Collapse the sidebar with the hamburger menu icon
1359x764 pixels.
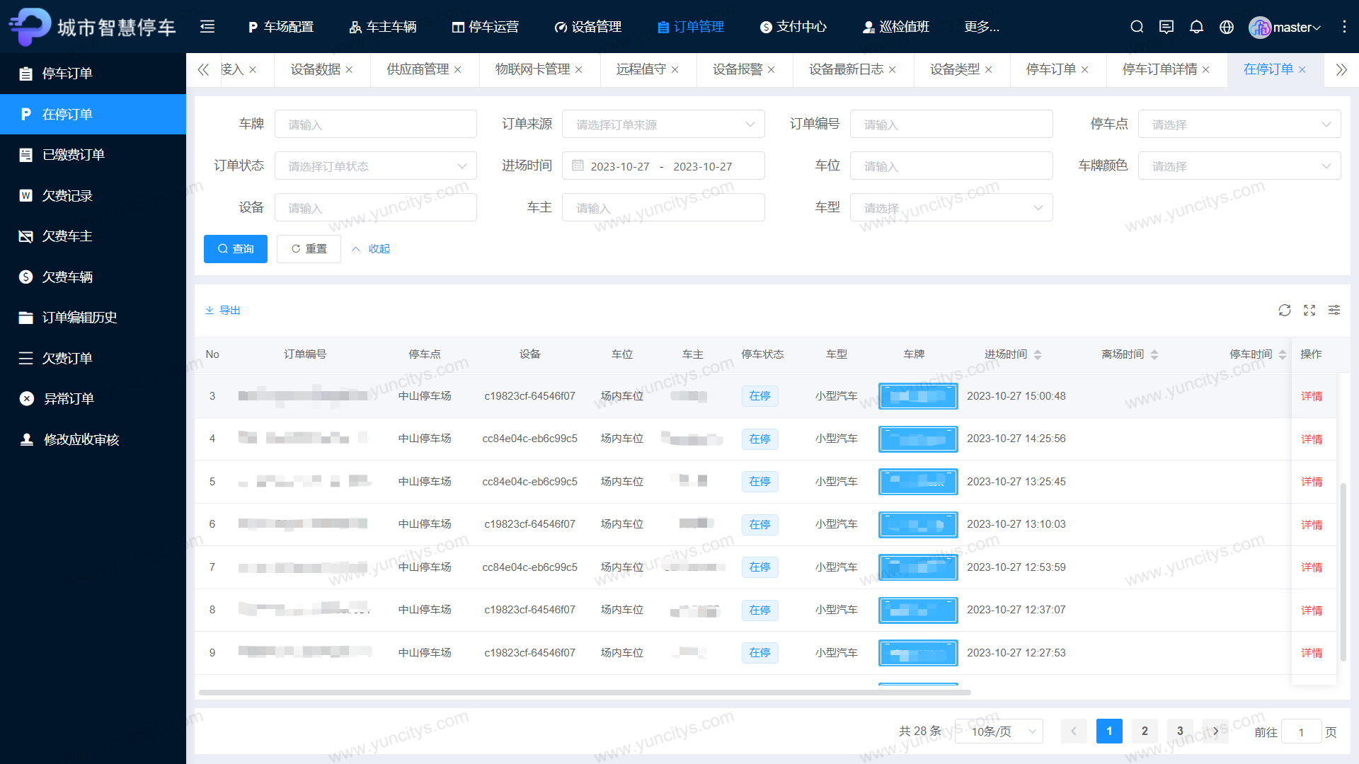207,27
